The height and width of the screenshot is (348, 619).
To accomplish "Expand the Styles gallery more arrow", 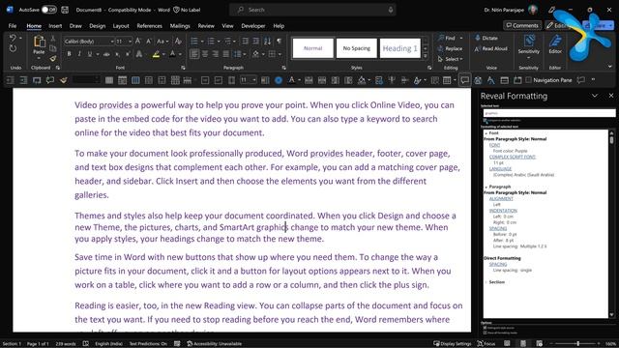I will pyautogui.click(x=426, y=56).
